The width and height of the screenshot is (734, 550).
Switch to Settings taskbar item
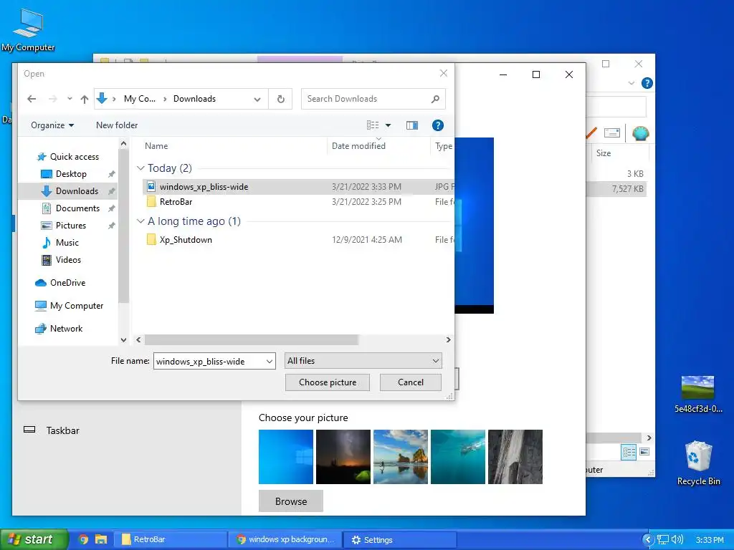pyautogui.click(x=400, y=539)
